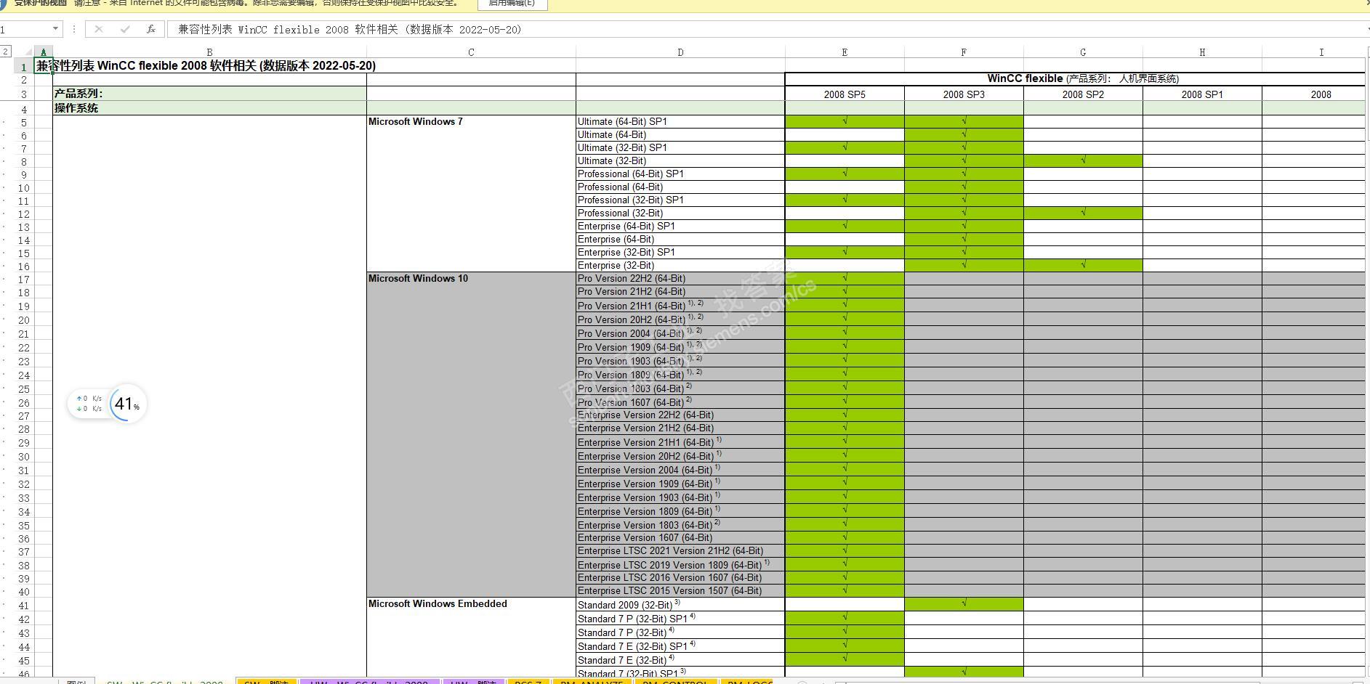Viewport: 1370px width, 684px height.
Task: Click the "Standard 7 E (32-Bit) SP1" cell
Action: pos(680,646)
